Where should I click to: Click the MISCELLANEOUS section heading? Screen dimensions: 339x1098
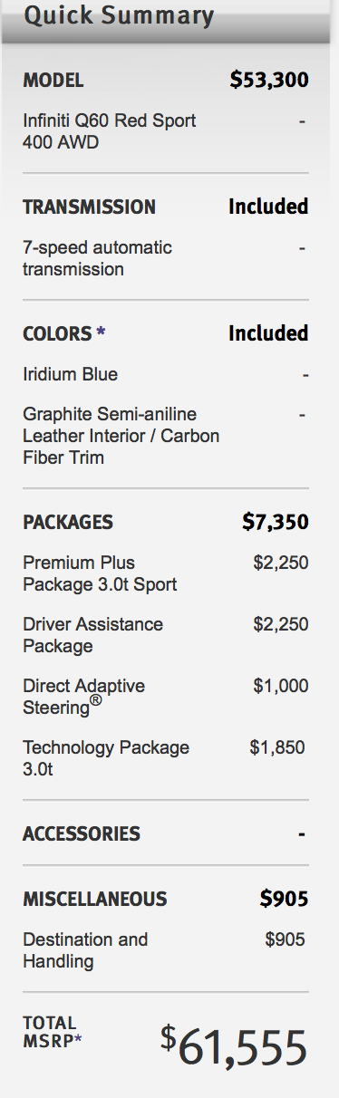pyautogui.click(x=95, y=900)
